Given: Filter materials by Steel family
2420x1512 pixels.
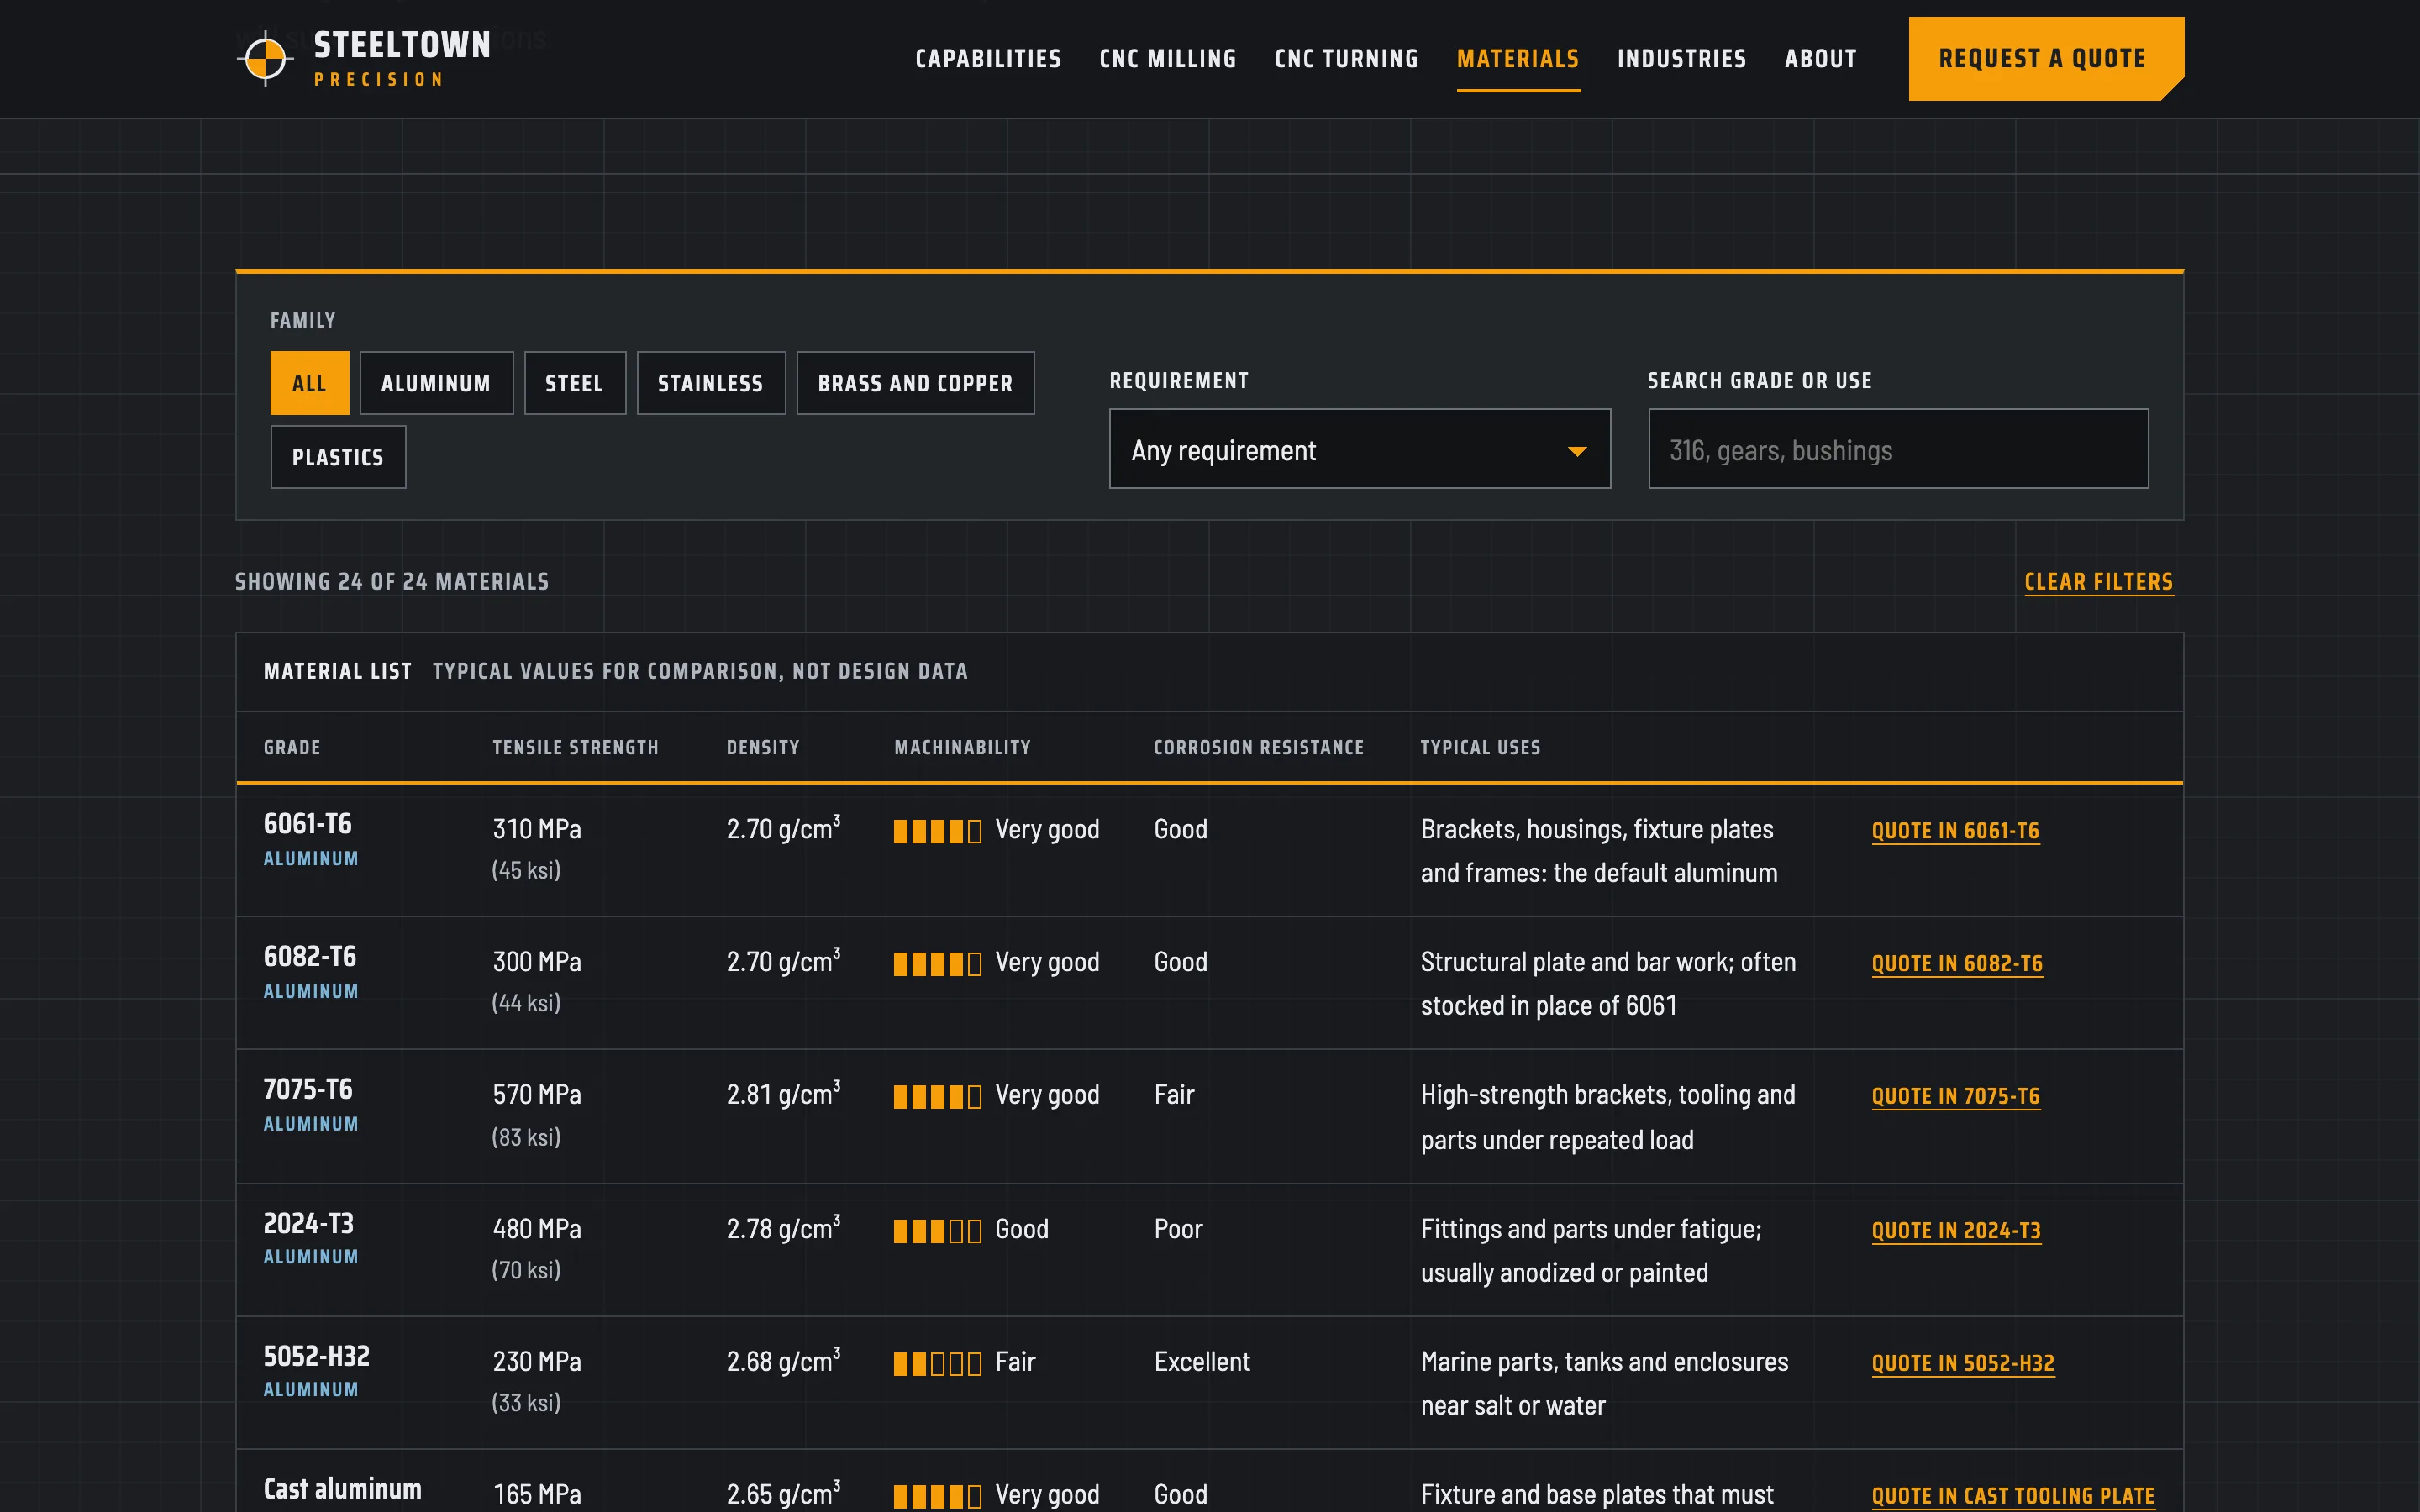Looking at the screenshot, I should click(574, 383).
